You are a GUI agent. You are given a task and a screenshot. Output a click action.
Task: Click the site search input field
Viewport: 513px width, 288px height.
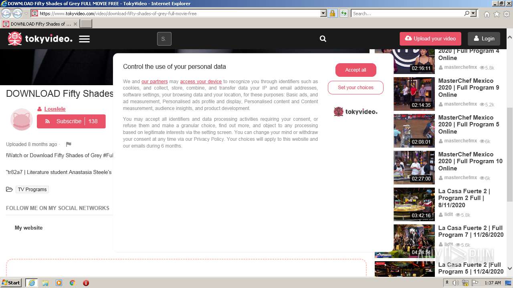164,39
